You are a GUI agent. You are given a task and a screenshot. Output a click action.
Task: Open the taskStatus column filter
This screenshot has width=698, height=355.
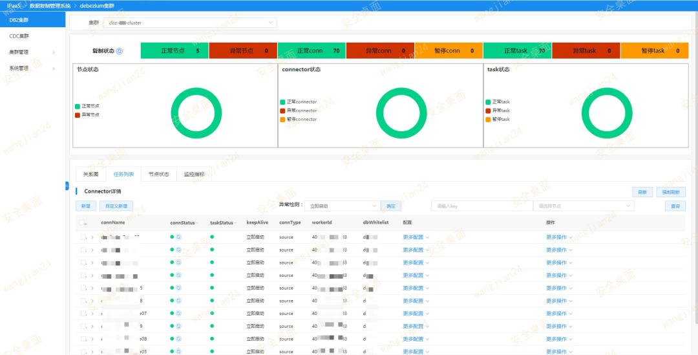[235, 223]
